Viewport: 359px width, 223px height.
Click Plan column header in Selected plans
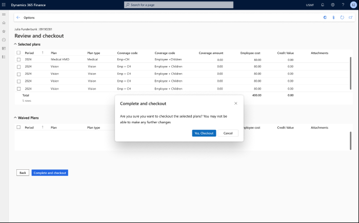tap(54, 53)
